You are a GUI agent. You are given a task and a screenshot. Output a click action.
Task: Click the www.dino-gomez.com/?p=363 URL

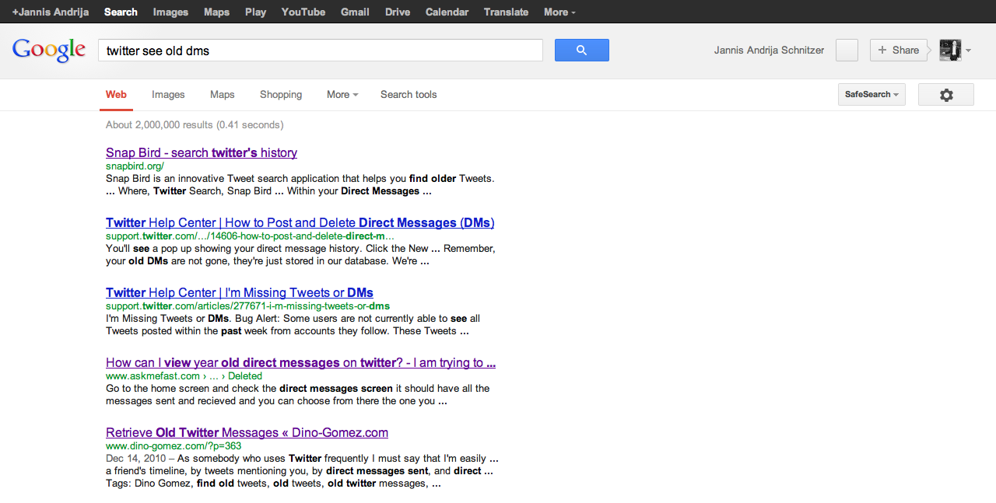pos(174,445)
